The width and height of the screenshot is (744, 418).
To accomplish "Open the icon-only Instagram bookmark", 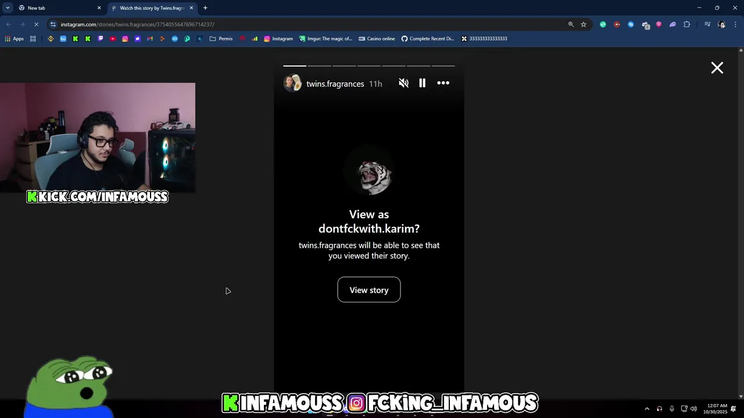I will tap(125, 39).
